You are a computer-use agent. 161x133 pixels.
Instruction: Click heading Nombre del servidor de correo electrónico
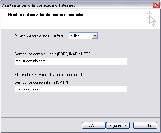[46, 15]
